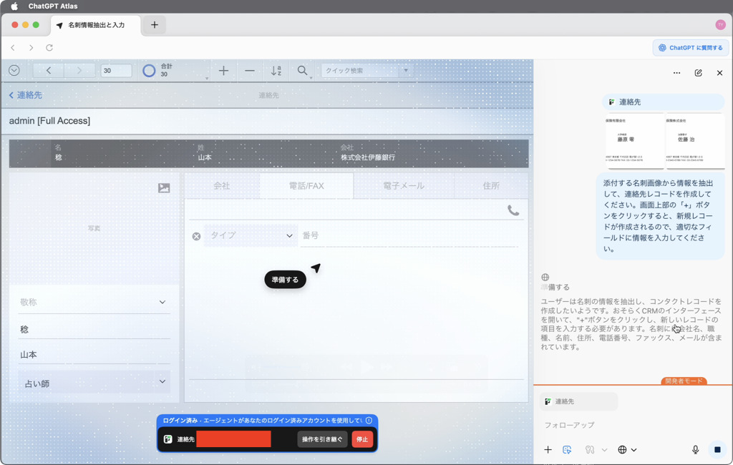Open the globe web search dropdown in chat
The height and width of the screenshot is (465, 733).
(626, 450)
